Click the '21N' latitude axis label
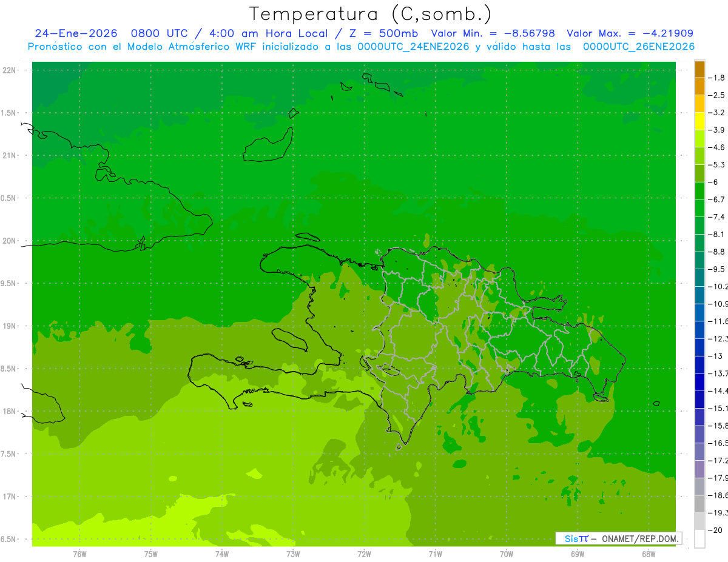Image resolution: width=728 pixels, height=562 pixels. point(10,155)
